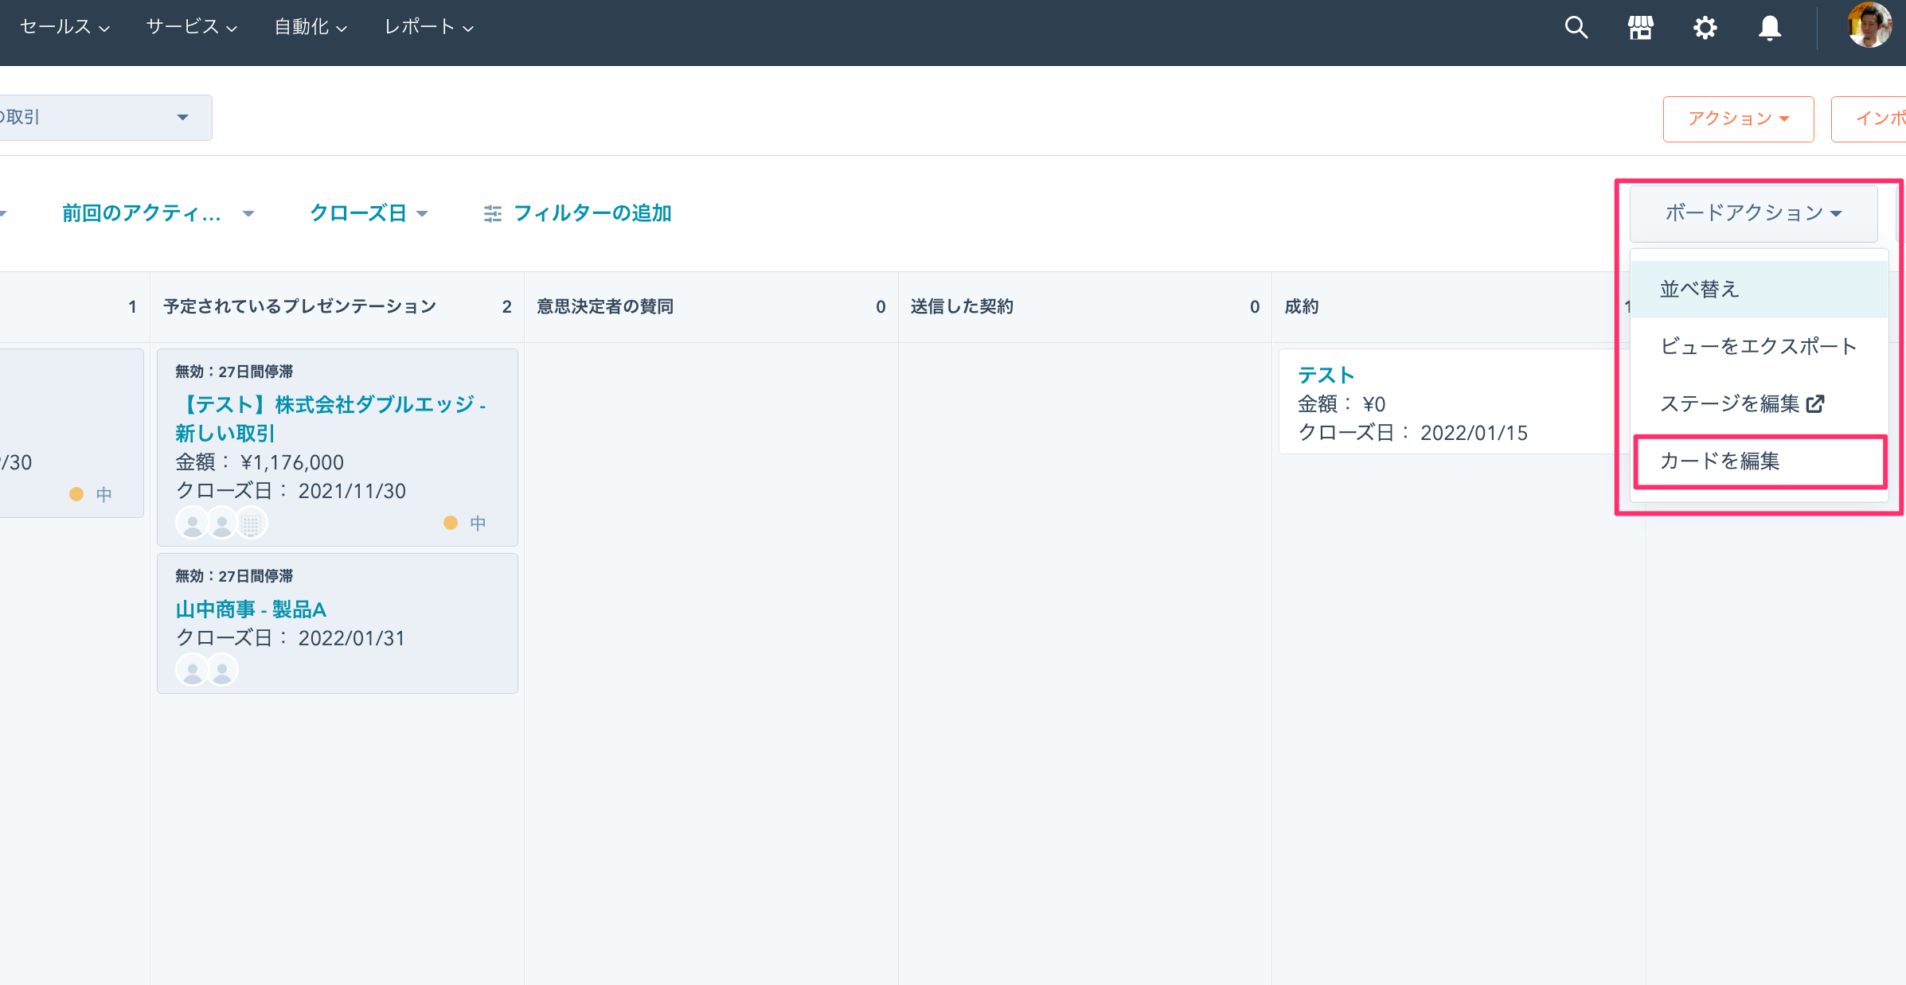This screenshot has height=985, width=1906.
Task: Click the orange priority dot on the ダブルエッジ card
Action: 451,523
